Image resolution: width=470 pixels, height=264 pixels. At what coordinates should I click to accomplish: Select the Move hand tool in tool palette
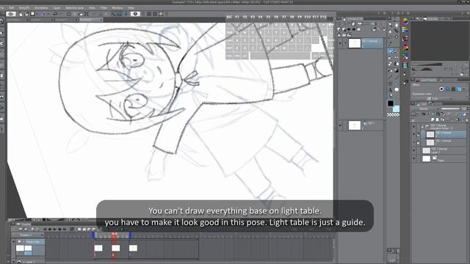click(397, 25)
